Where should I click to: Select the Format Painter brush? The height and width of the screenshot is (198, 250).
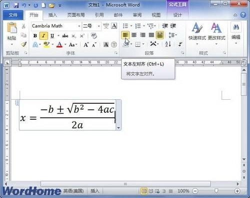pyautogui.click(x=24, y=44)
